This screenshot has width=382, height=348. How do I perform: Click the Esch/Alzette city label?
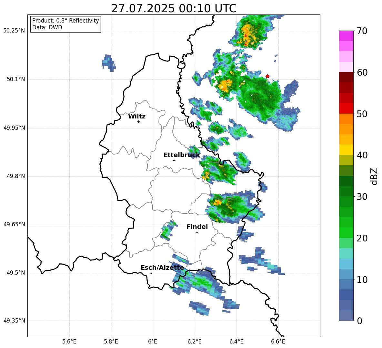162,268
